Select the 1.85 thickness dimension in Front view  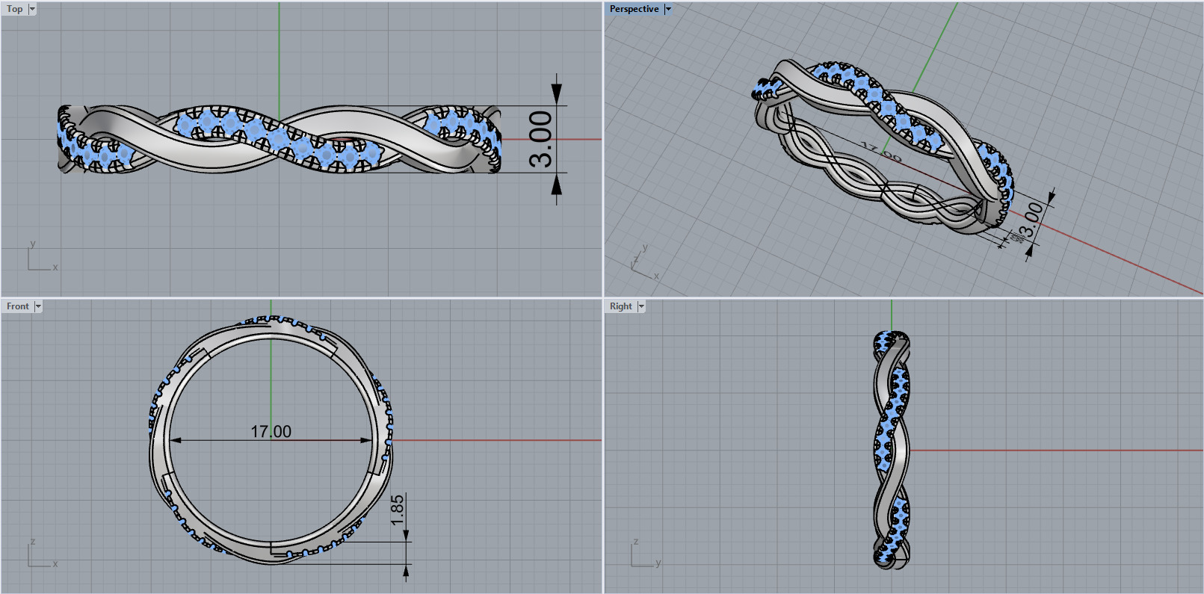pyautogui.click(x=397, y=510)
